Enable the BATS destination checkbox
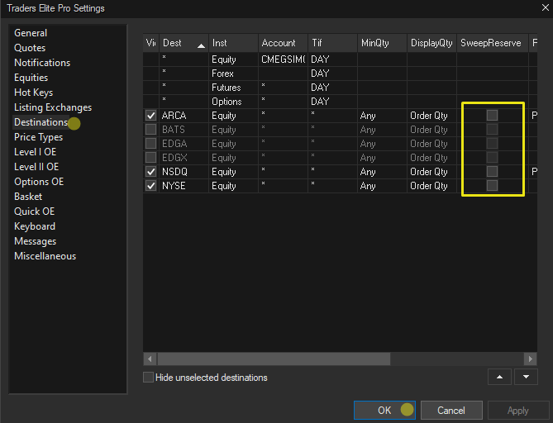553x423 pixels. [x=151, y=130]
